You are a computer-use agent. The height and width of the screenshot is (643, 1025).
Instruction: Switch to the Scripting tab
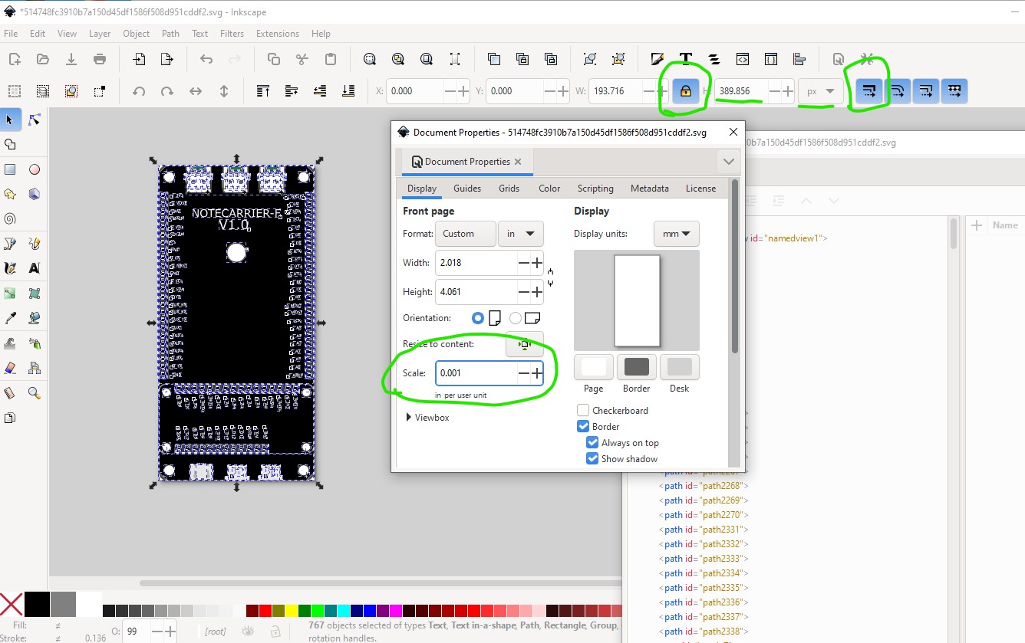pyautogui.click(x=595, y=189)
